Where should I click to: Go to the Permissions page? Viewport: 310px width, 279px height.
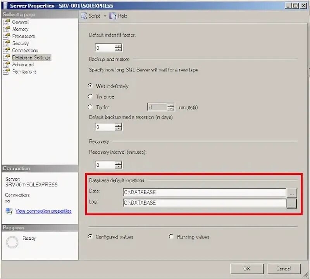coord(24,71)
